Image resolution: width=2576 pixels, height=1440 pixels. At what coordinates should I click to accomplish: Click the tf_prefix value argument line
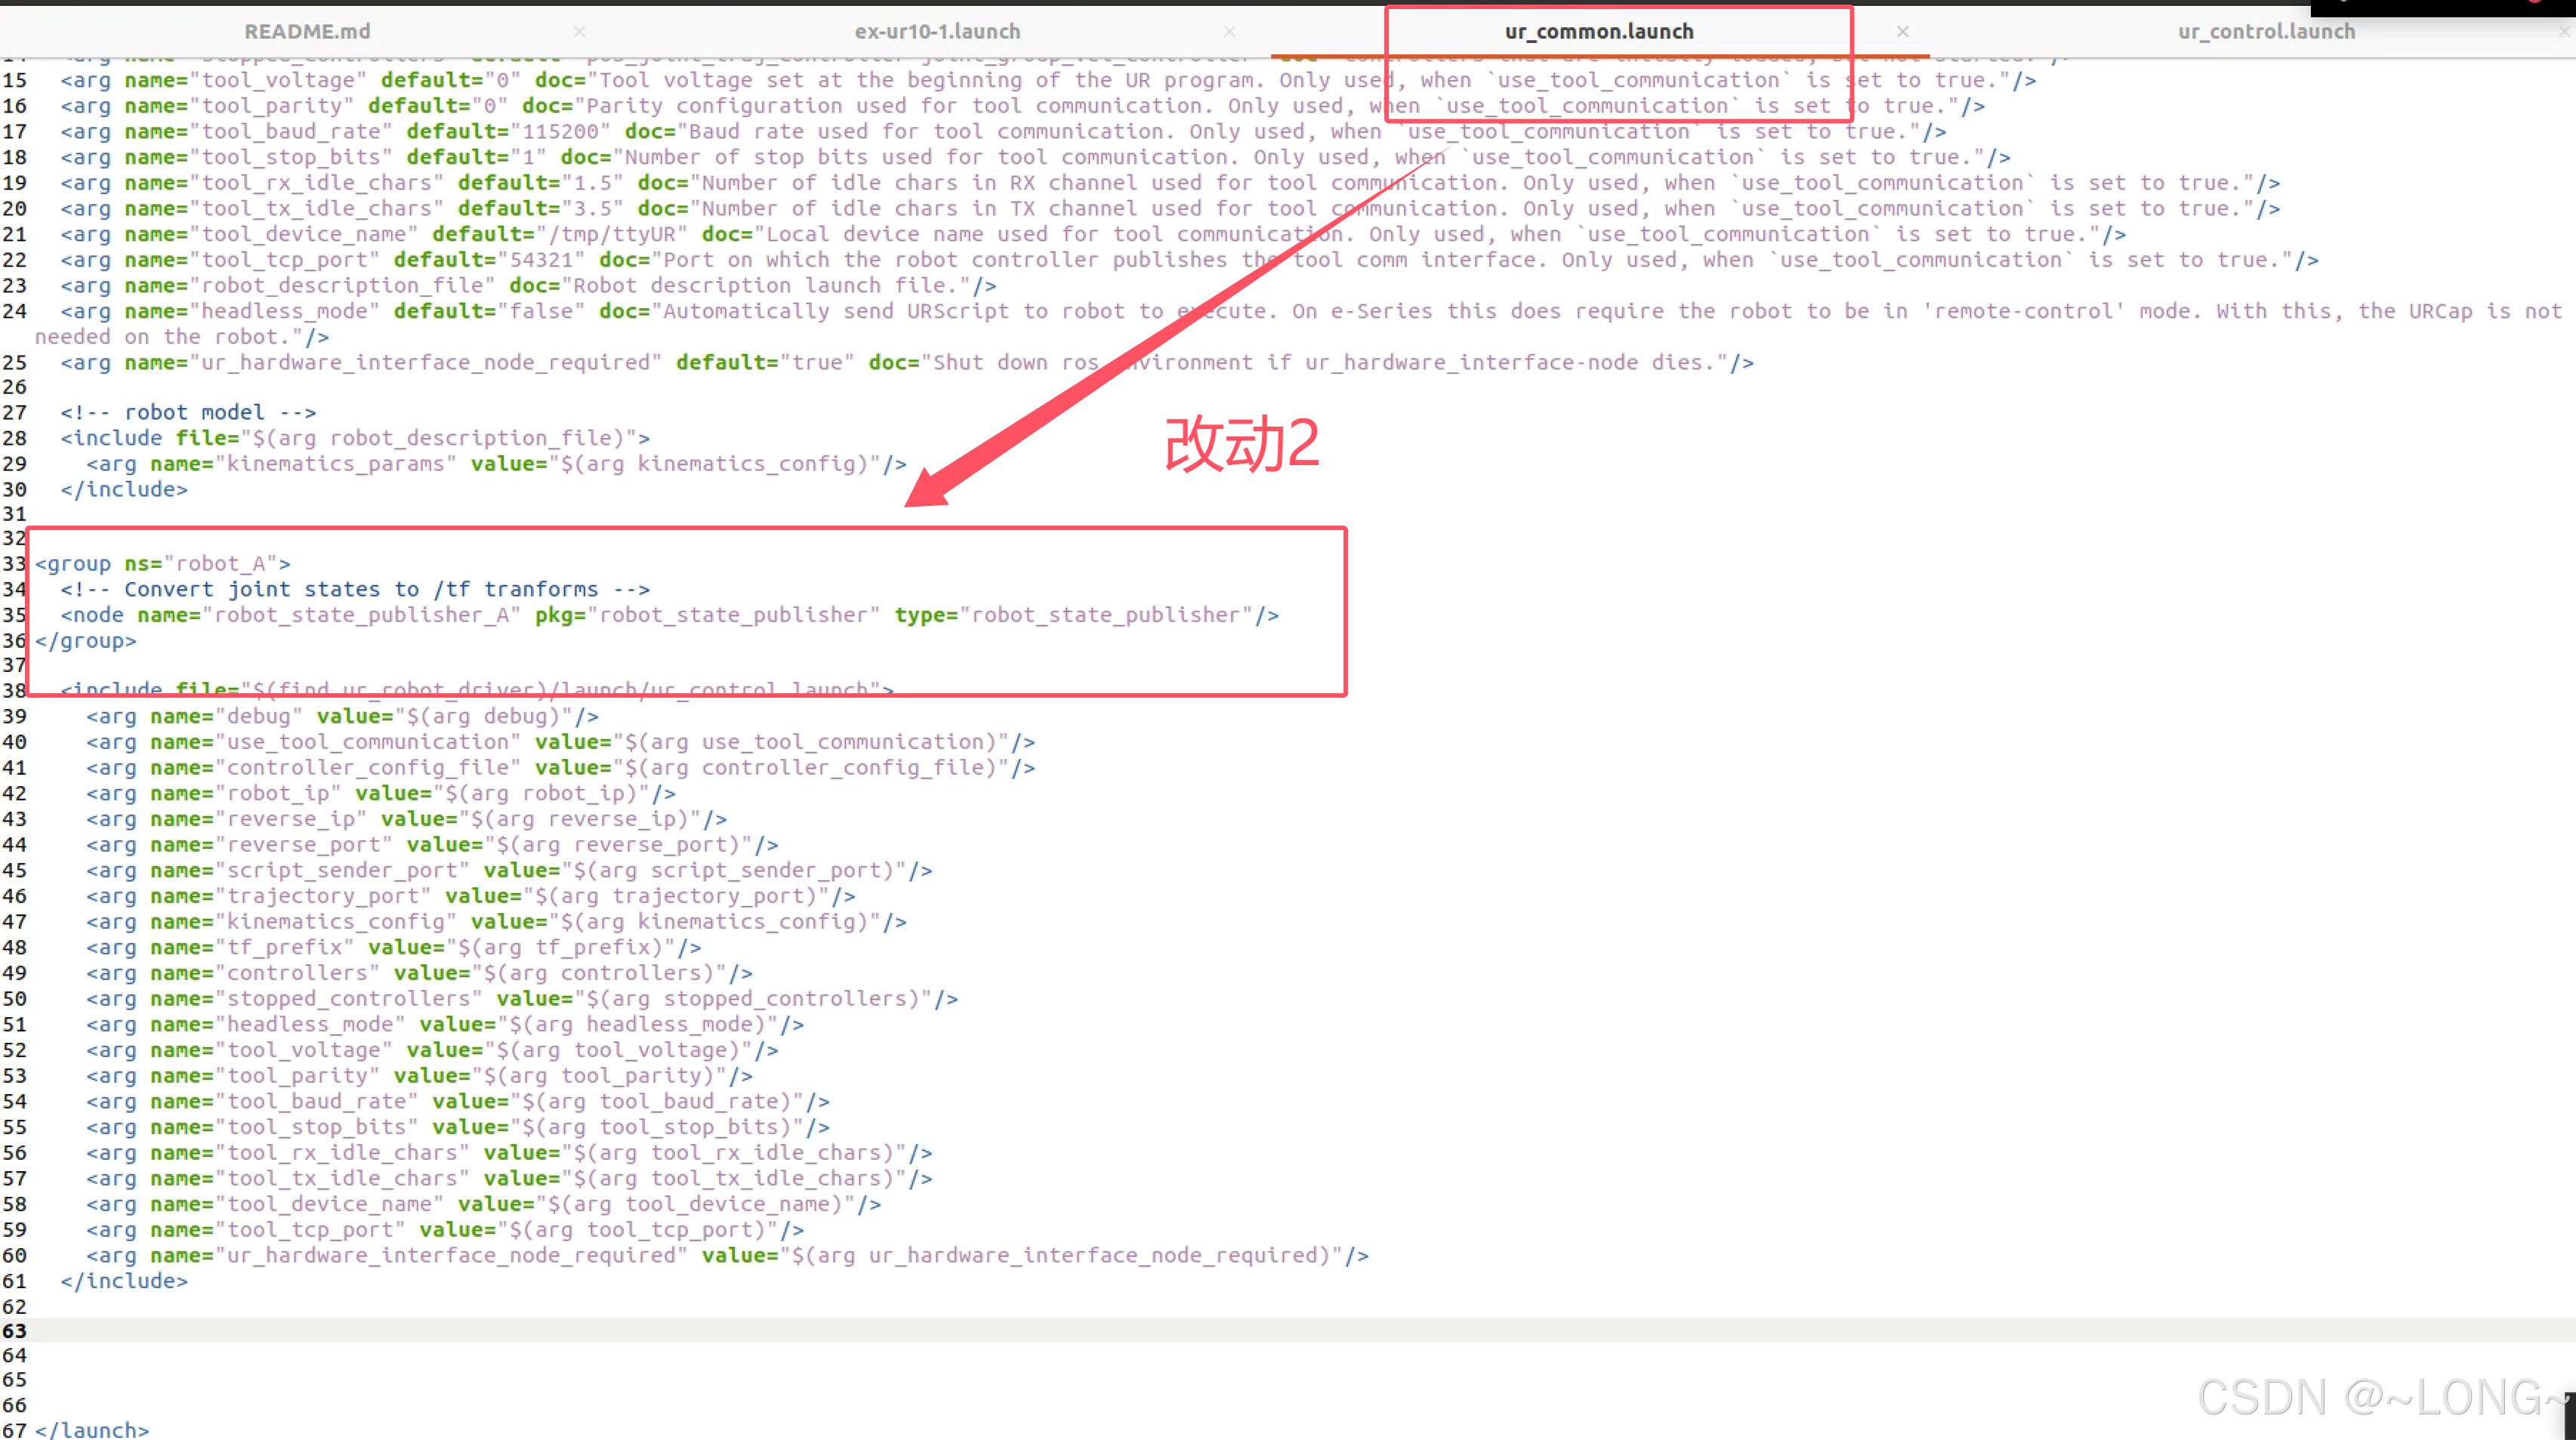pyautogui.click(x=393, y=947)
